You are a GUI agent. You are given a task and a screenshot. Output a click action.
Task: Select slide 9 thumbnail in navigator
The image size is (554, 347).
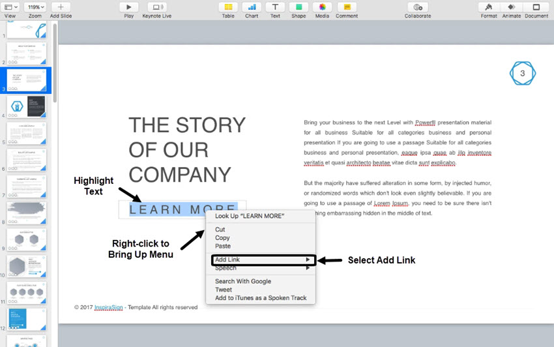pos(27,239)
